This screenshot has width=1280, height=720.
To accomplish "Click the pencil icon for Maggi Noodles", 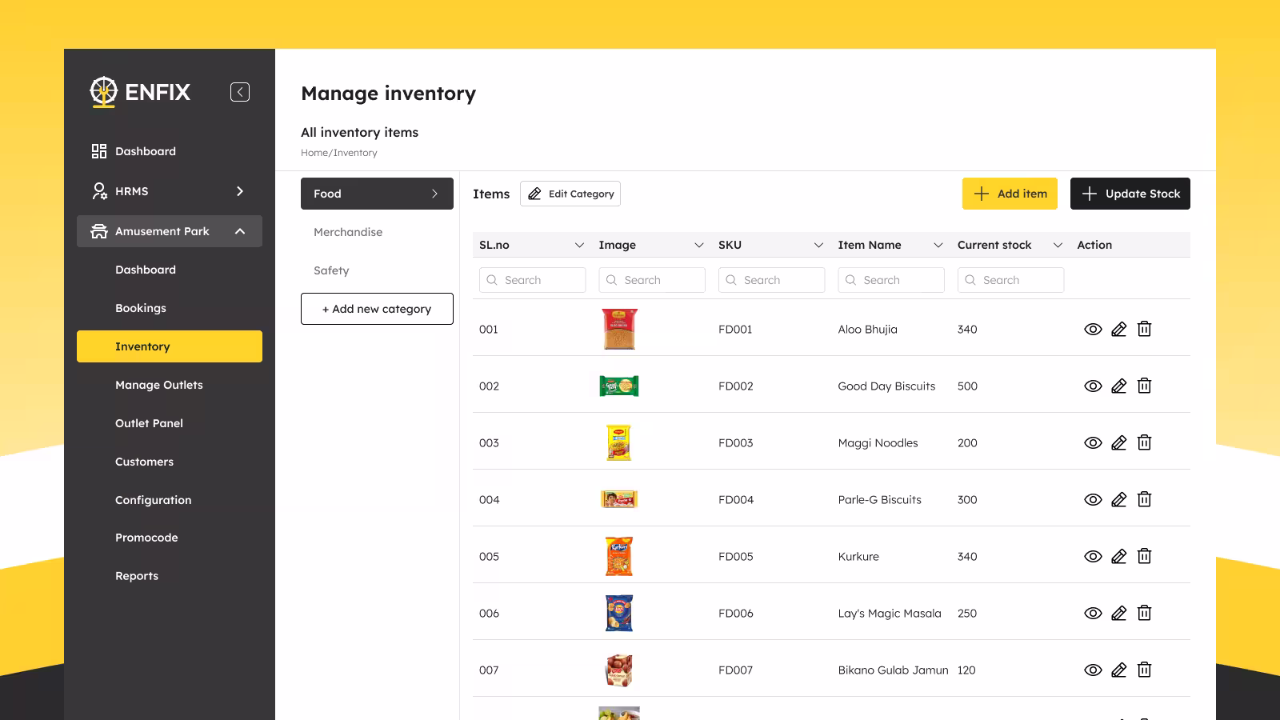I will click(1118, 442).
